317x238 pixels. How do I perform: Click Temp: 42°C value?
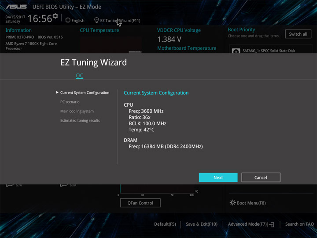(141, 130)
